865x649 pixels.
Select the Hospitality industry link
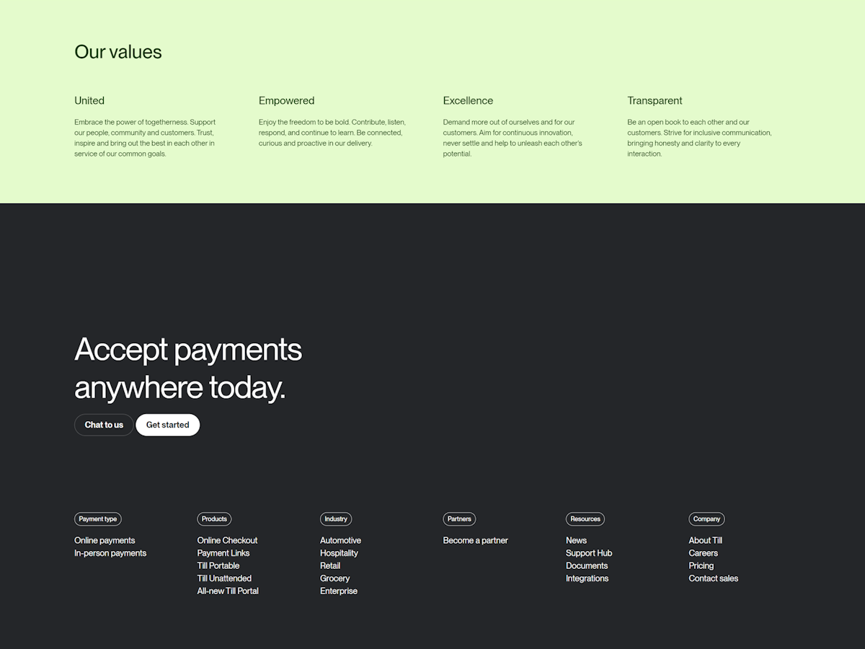339,553
